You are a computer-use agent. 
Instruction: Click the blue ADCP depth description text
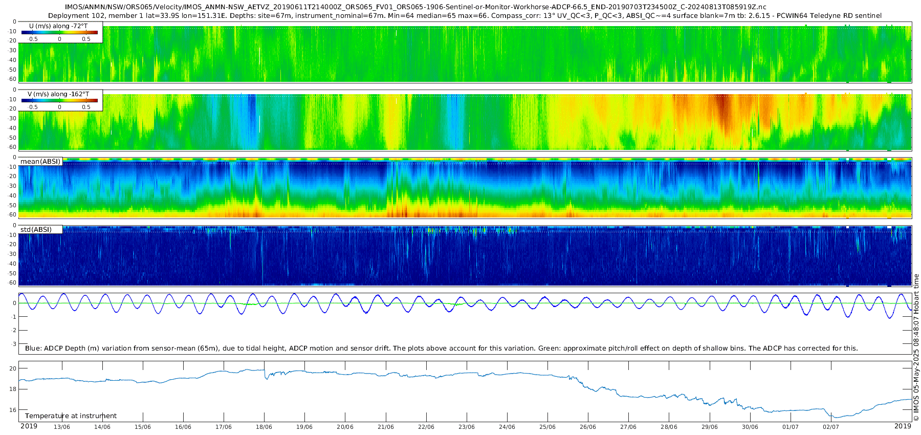[441, 349]
